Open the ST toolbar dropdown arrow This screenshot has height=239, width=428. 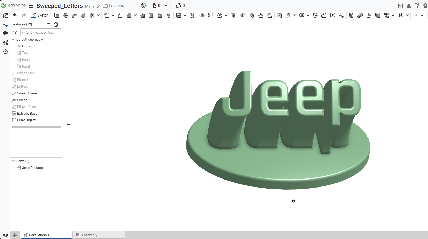point(422,15)
